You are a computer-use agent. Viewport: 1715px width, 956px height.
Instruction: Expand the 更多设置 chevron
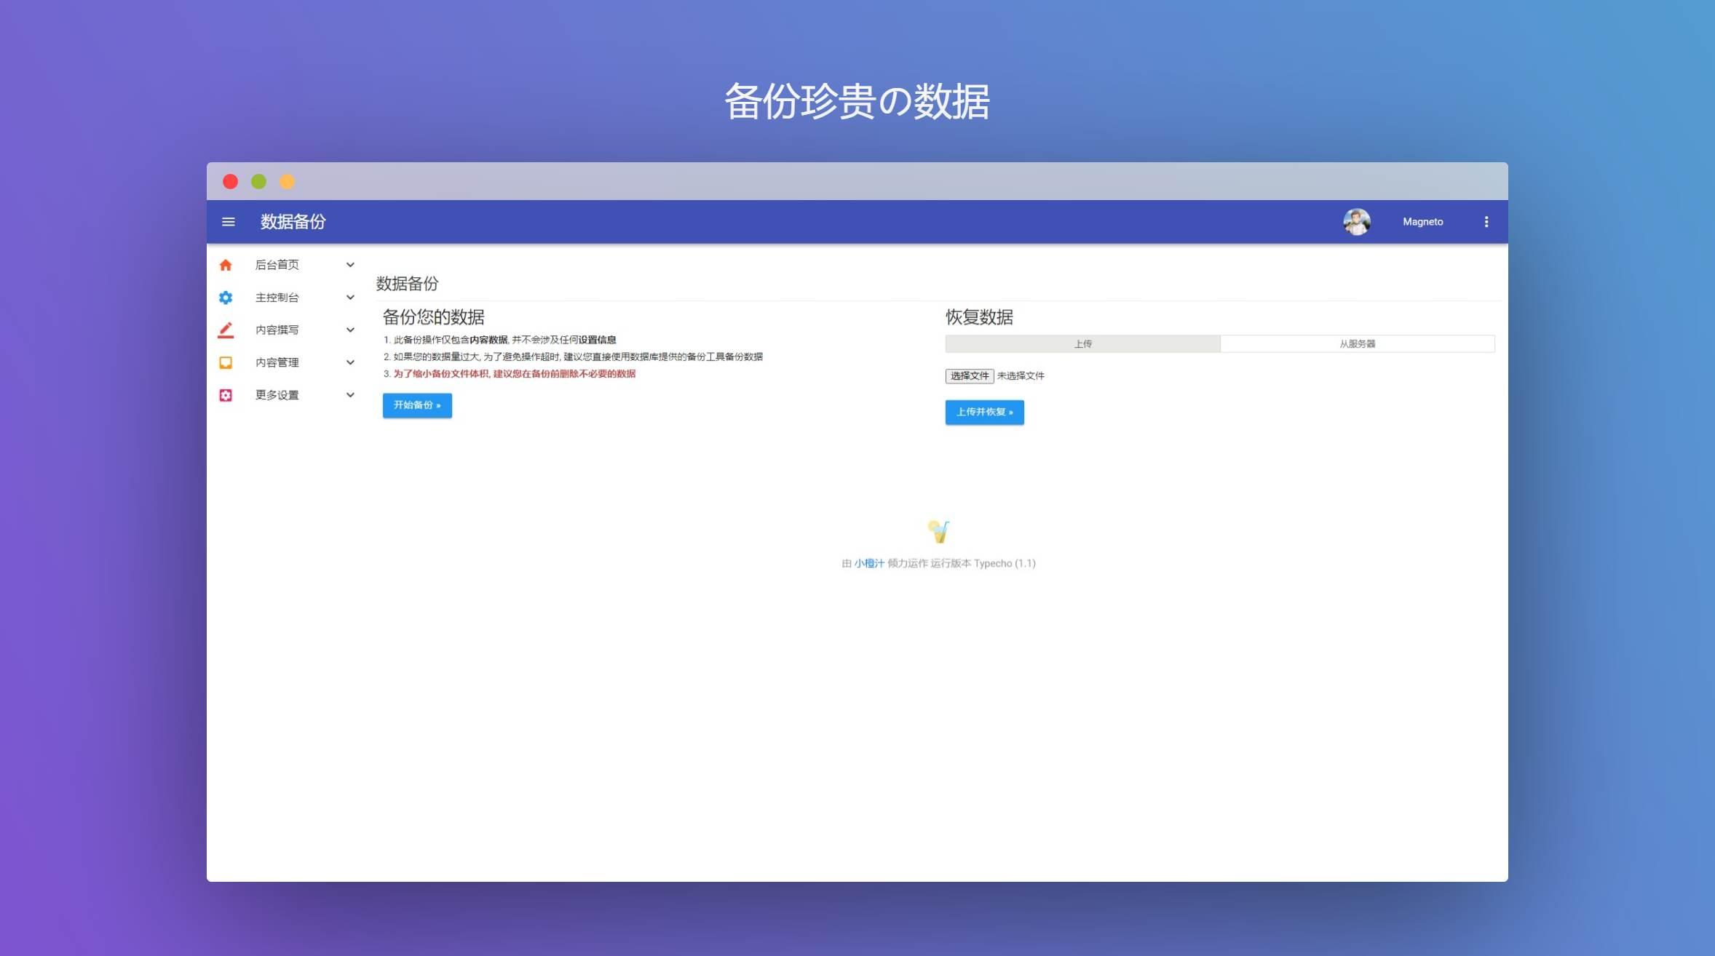[350, 395]
